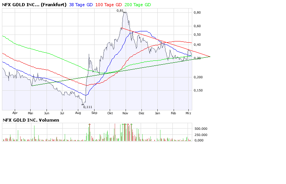
Task: Click the Okt month label on time axis
Action: coord(110,113)
